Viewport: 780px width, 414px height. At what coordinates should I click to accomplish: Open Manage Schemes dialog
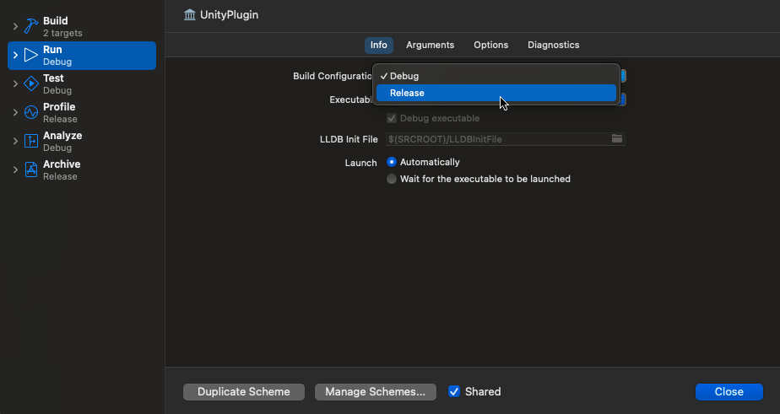coord(375,391)
